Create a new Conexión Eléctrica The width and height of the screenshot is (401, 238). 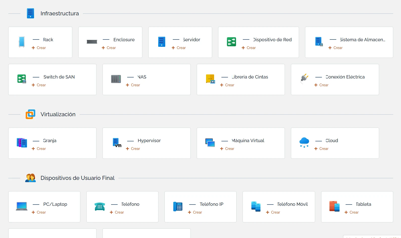coord(321,85)
